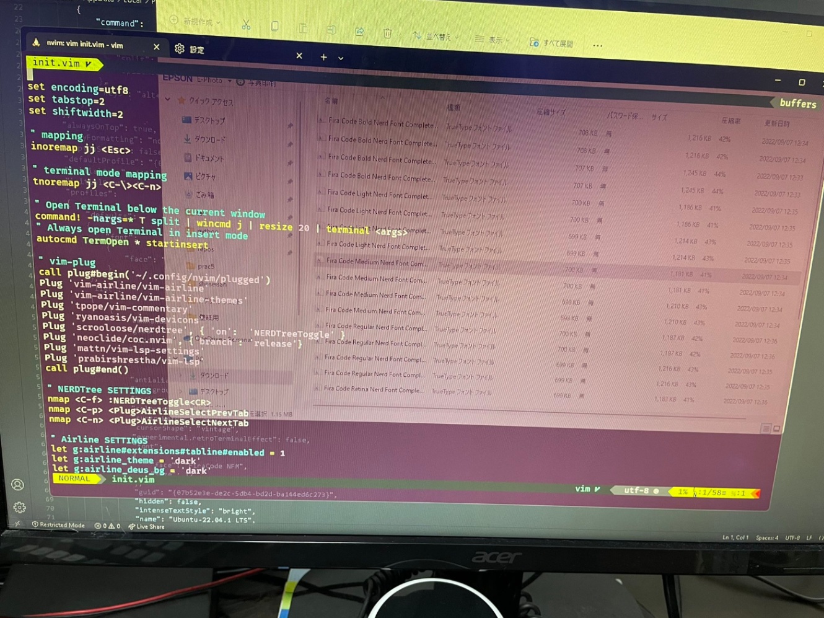Click the 'buffers' label in vim tabline

pyautogui.click(x=797, y=104)
